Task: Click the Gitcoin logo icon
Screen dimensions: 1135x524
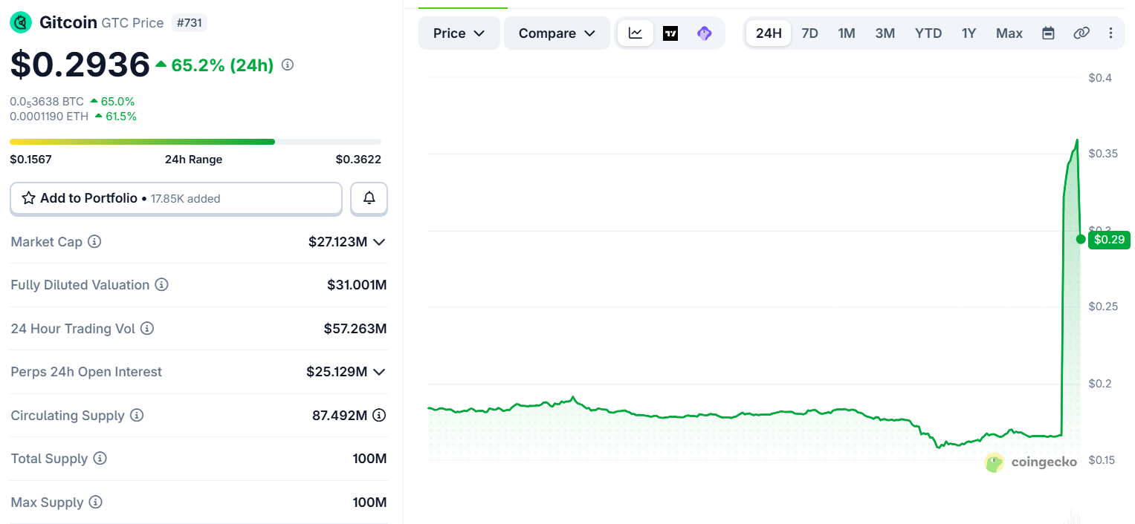Action: click(x=21, y=23)
